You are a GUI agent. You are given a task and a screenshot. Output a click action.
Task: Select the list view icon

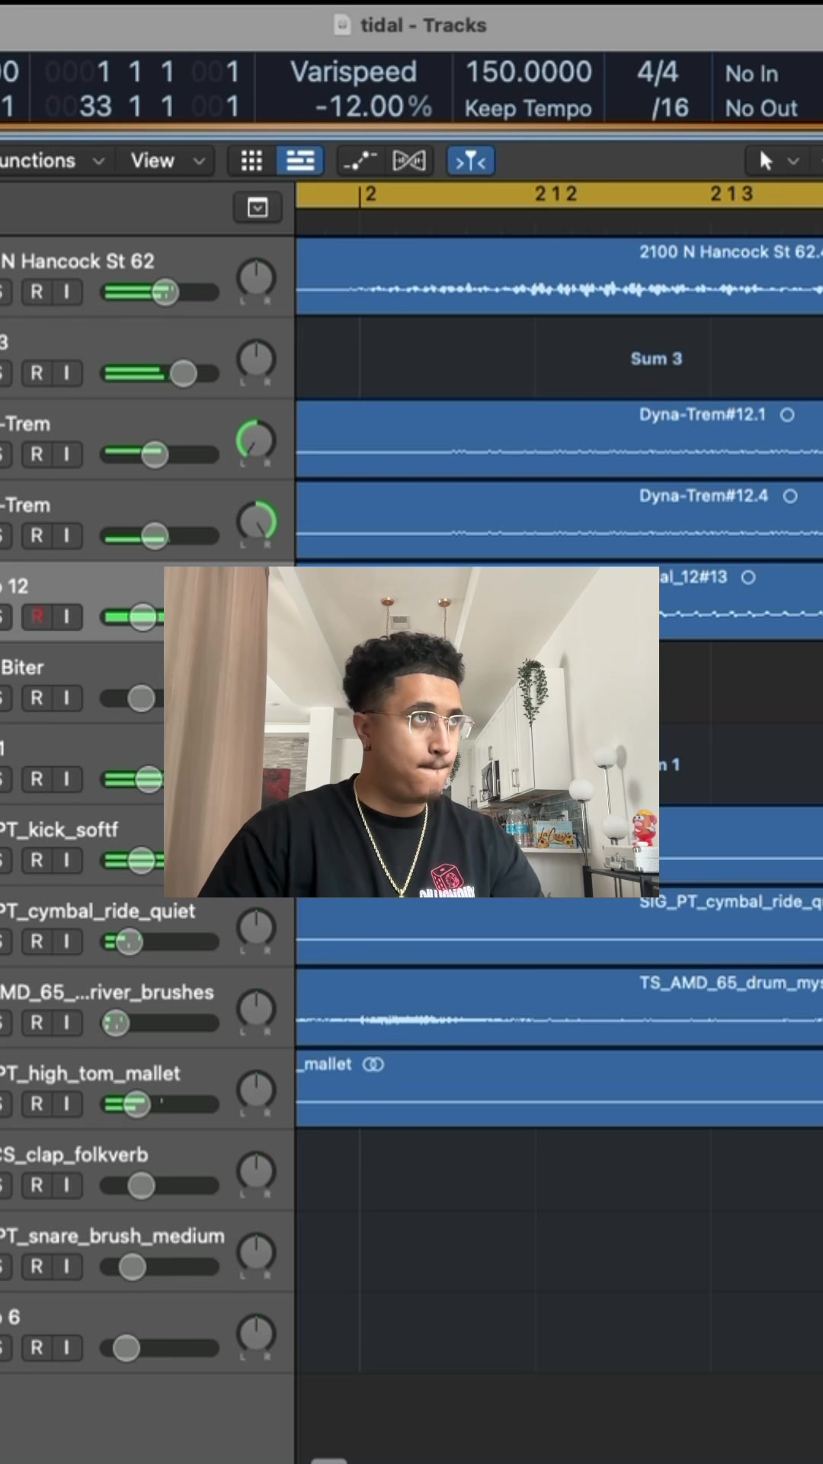[x=300, y=161]
